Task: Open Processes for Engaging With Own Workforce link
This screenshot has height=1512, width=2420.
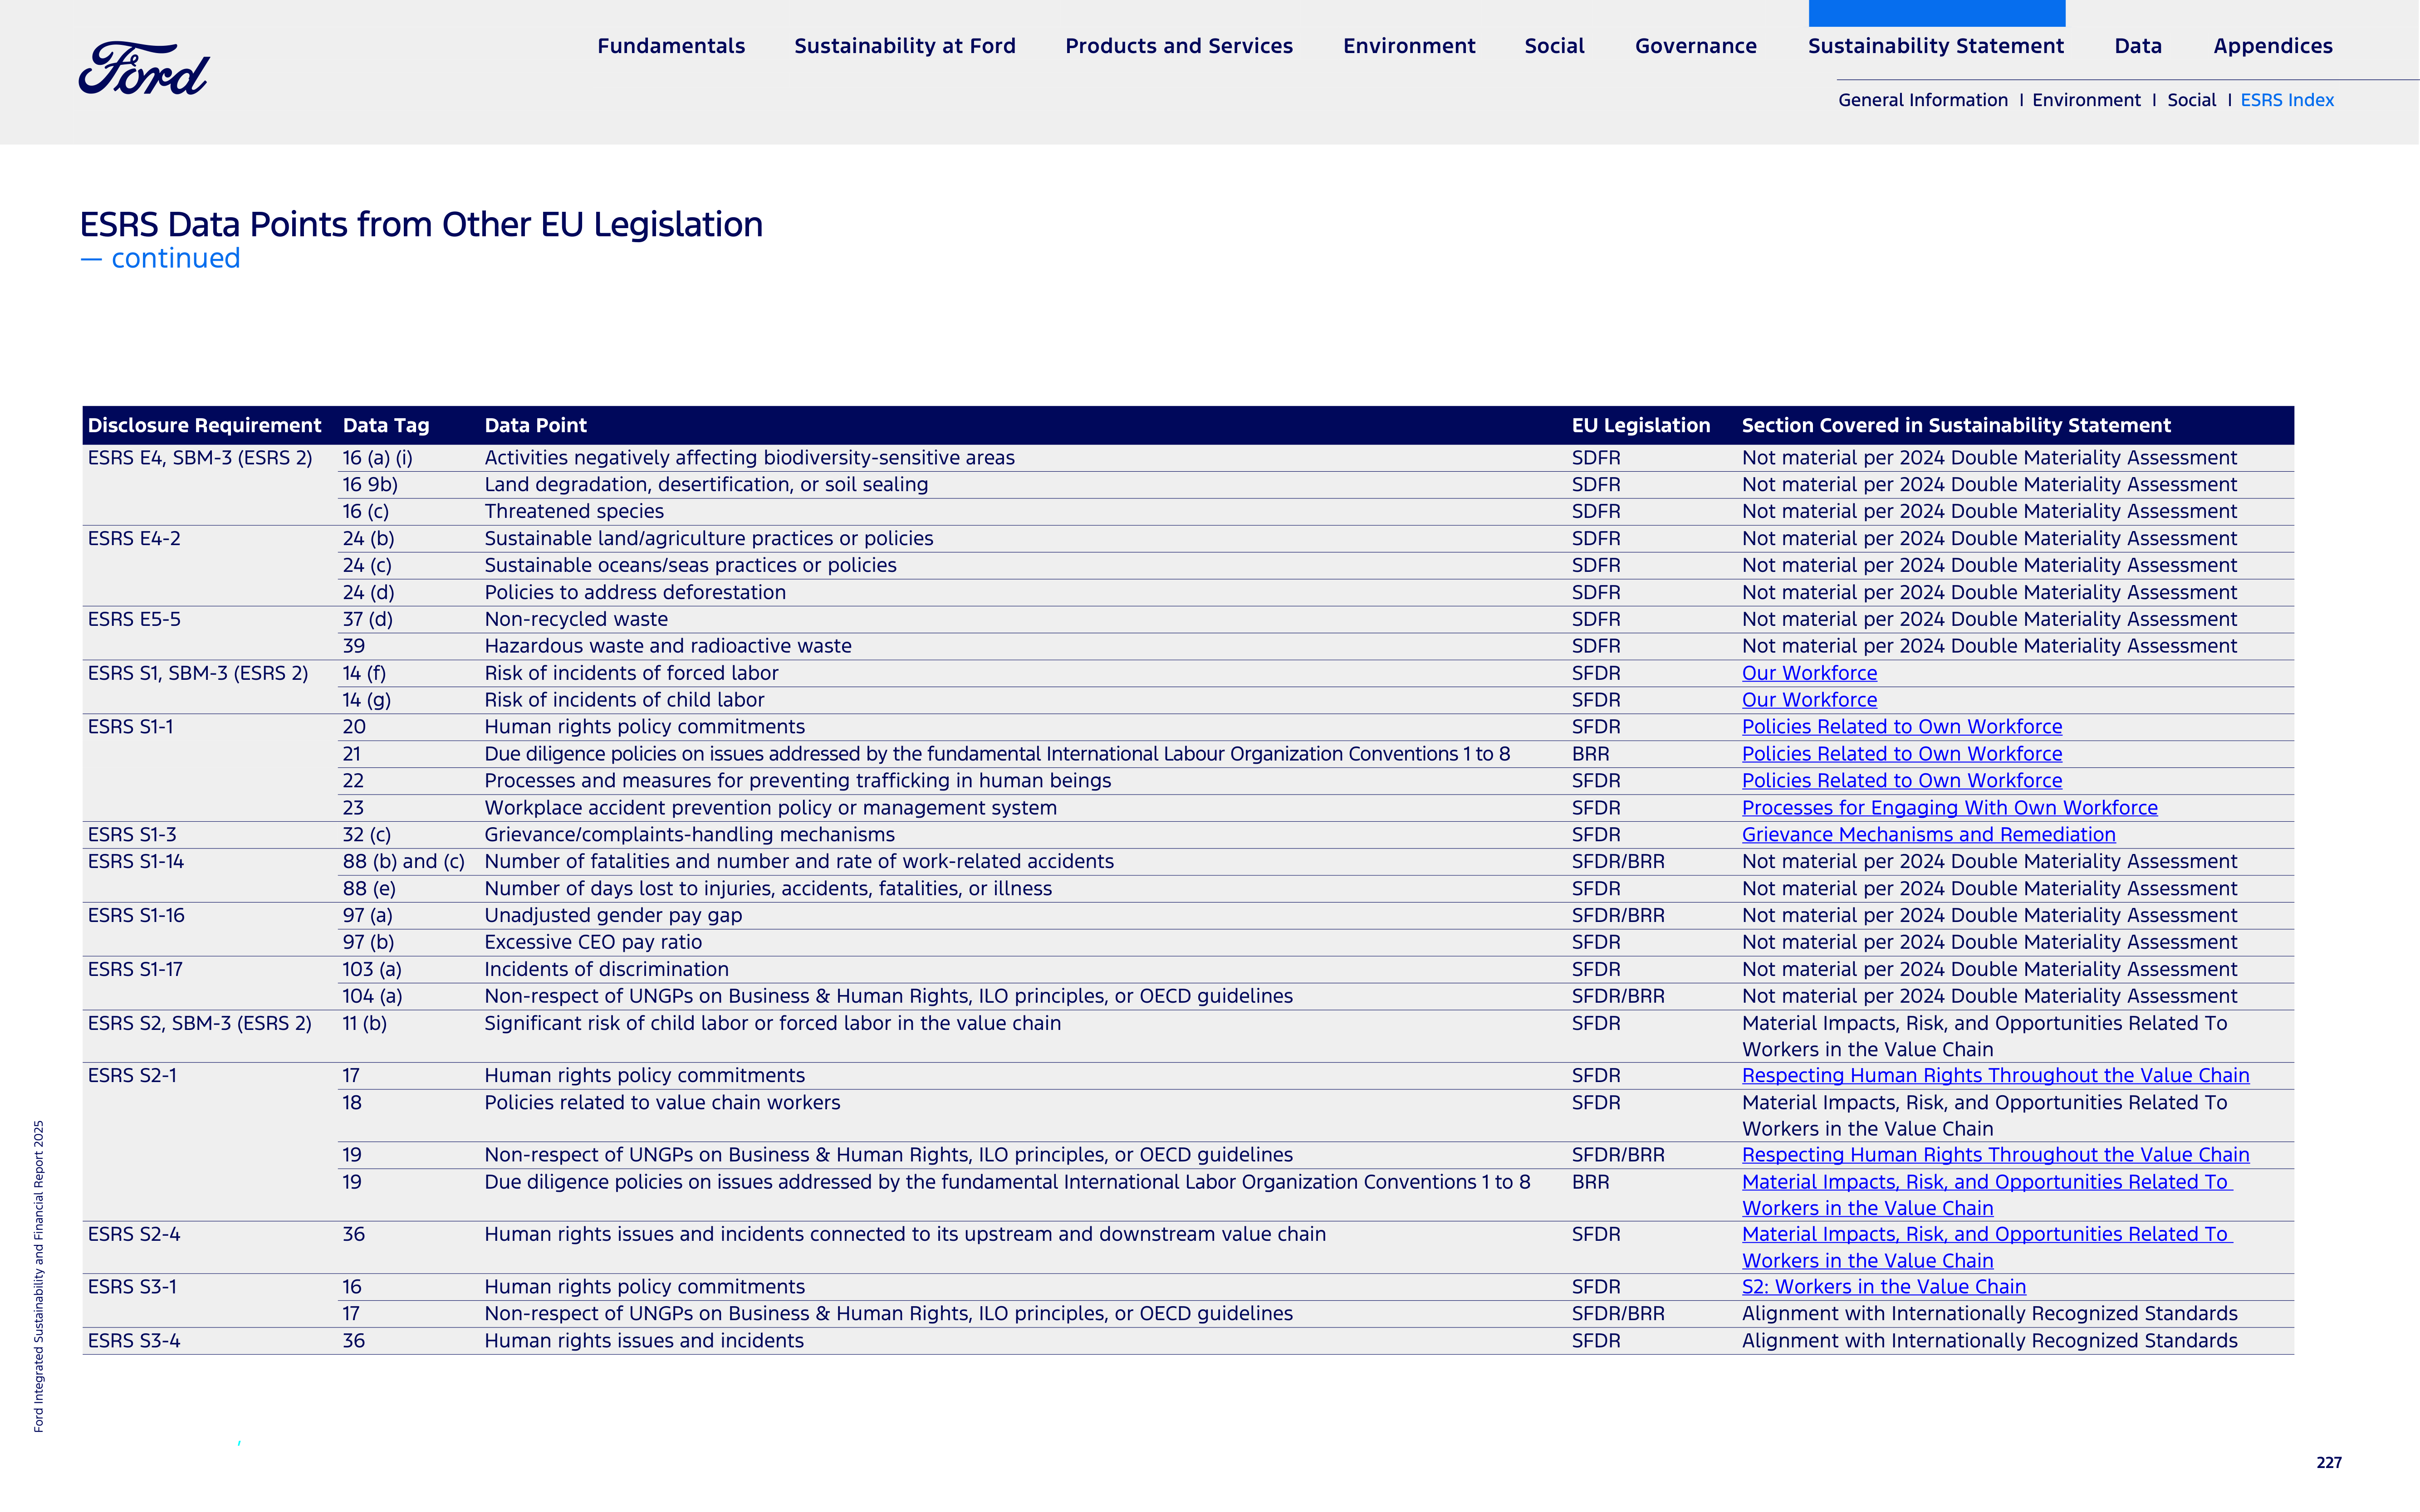Action: (1950, 808)
